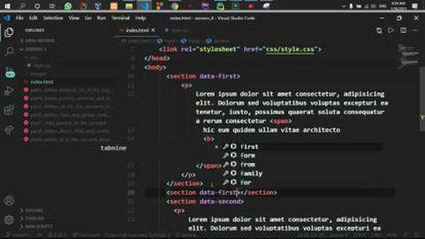The image size is (425, 239).
Task: Open the Extensions view
Action: pyautogui.click(x=9, y=110)
